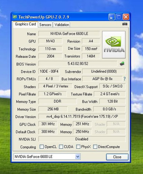Viewport: 143px width, 174px height.
Task: Click the Memory Size field 256 MB
Action: pyautogui.click(x=53, y=109)
